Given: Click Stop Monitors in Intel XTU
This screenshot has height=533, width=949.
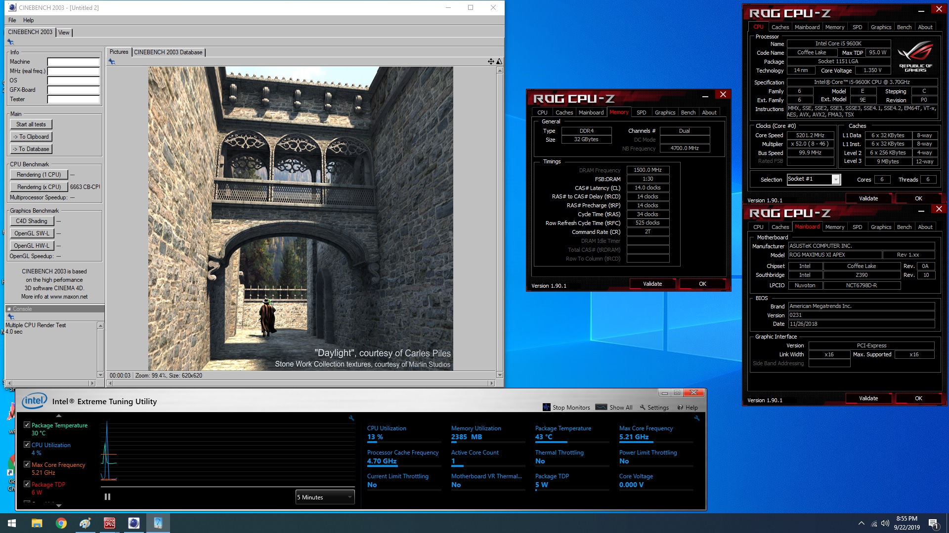Looking at the screenshot, I should tap(566, 408).
